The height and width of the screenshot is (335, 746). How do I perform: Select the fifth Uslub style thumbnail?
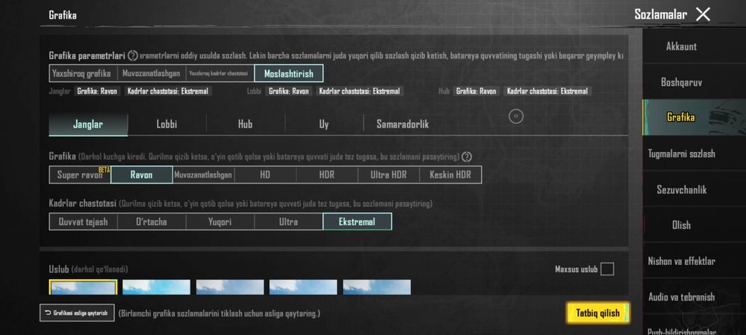coord(377,287)
